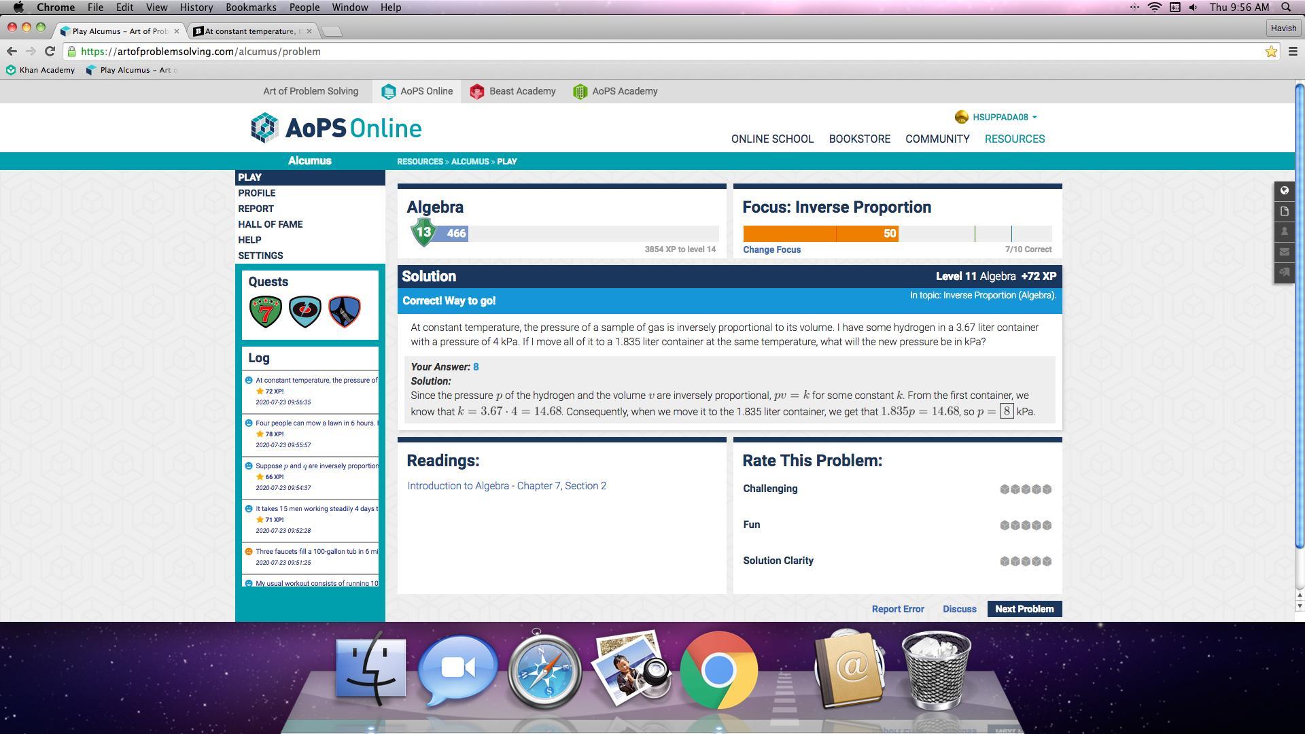The height and width of the screenshot is (734, 1305).
Task: Click the orange Inverse Proportion progress bar
Action: click(820, 234)
